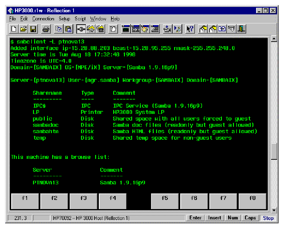Click the 'Timezone is UTC-4.0' line
Viewport: 284px width, 229px height.
click(x=41, y=61)
